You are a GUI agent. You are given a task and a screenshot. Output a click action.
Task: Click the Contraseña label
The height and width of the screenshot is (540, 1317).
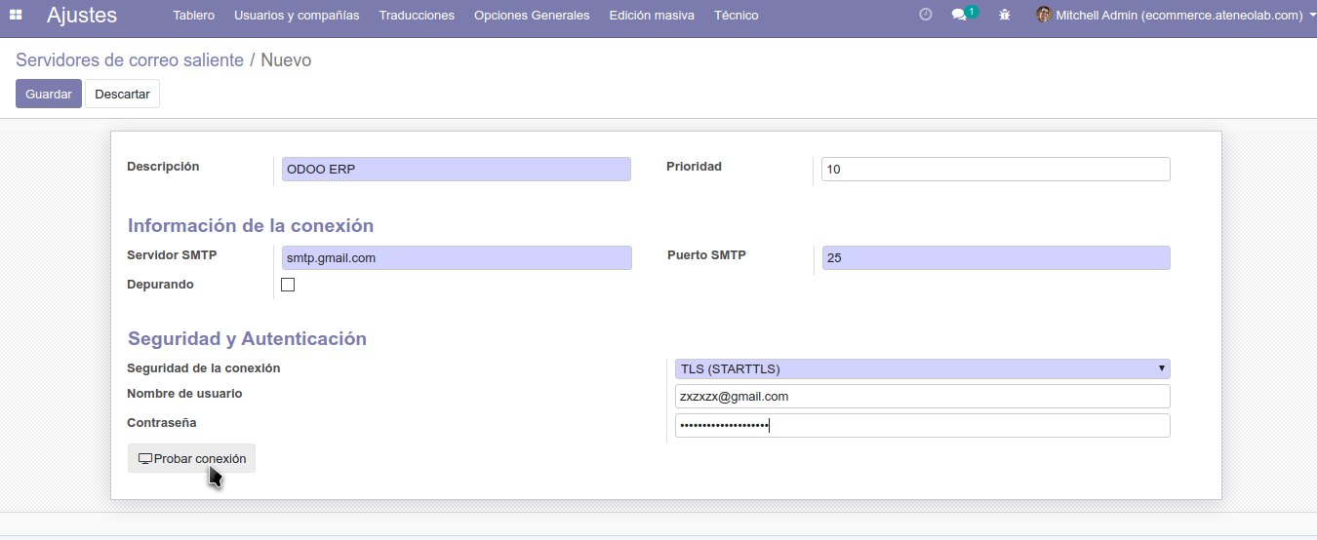tap(161, 423)
